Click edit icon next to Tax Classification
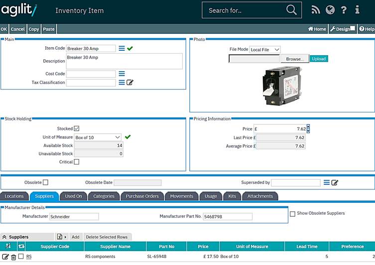375x265 pixels. coord(130,83)
